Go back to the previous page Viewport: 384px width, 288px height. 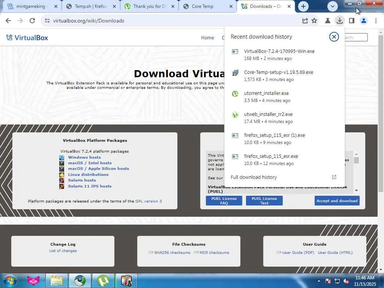(8, 21)
